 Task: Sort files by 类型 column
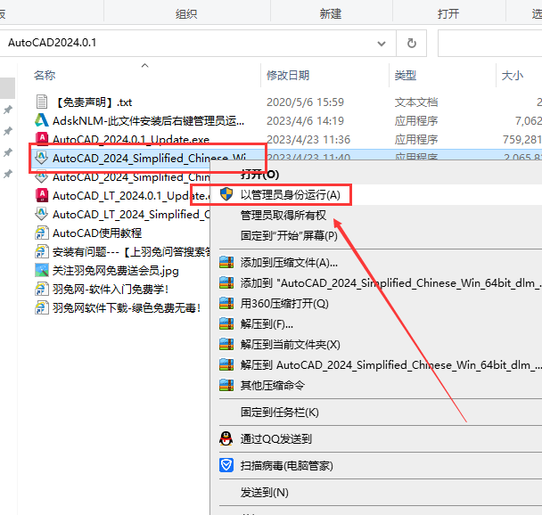point(405,76)
